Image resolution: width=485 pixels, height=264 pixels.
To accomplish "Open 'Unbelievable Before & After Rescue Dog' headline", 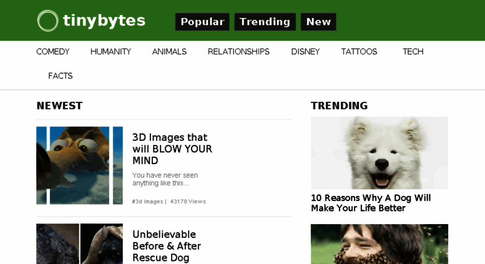I will (167, 246).
